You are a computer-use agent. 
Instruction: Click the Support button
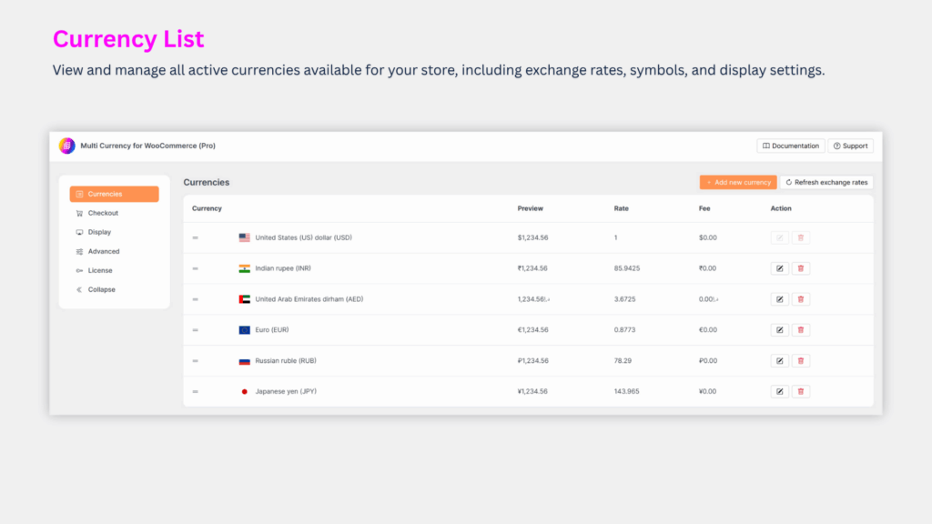pos(850,146)
